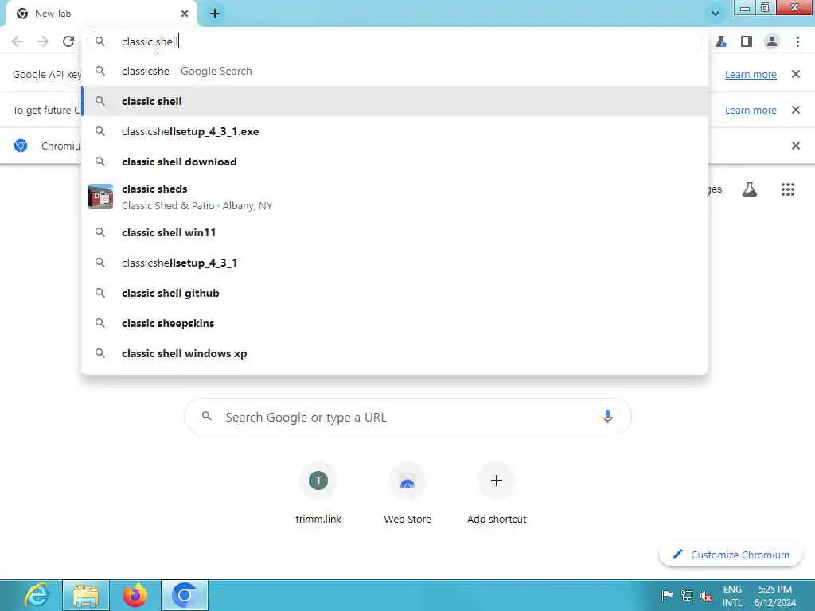Open the Google apps grid icon
815x611 pixels.
click(x=788, y=189)
